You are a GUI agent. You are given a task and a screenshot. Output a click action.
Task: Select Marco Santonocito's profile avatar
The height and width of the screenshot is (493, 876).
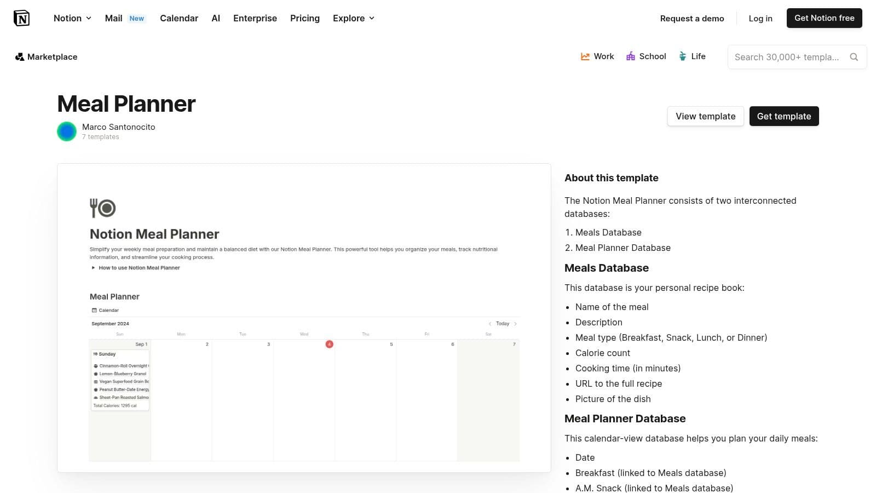pos(66,131)
